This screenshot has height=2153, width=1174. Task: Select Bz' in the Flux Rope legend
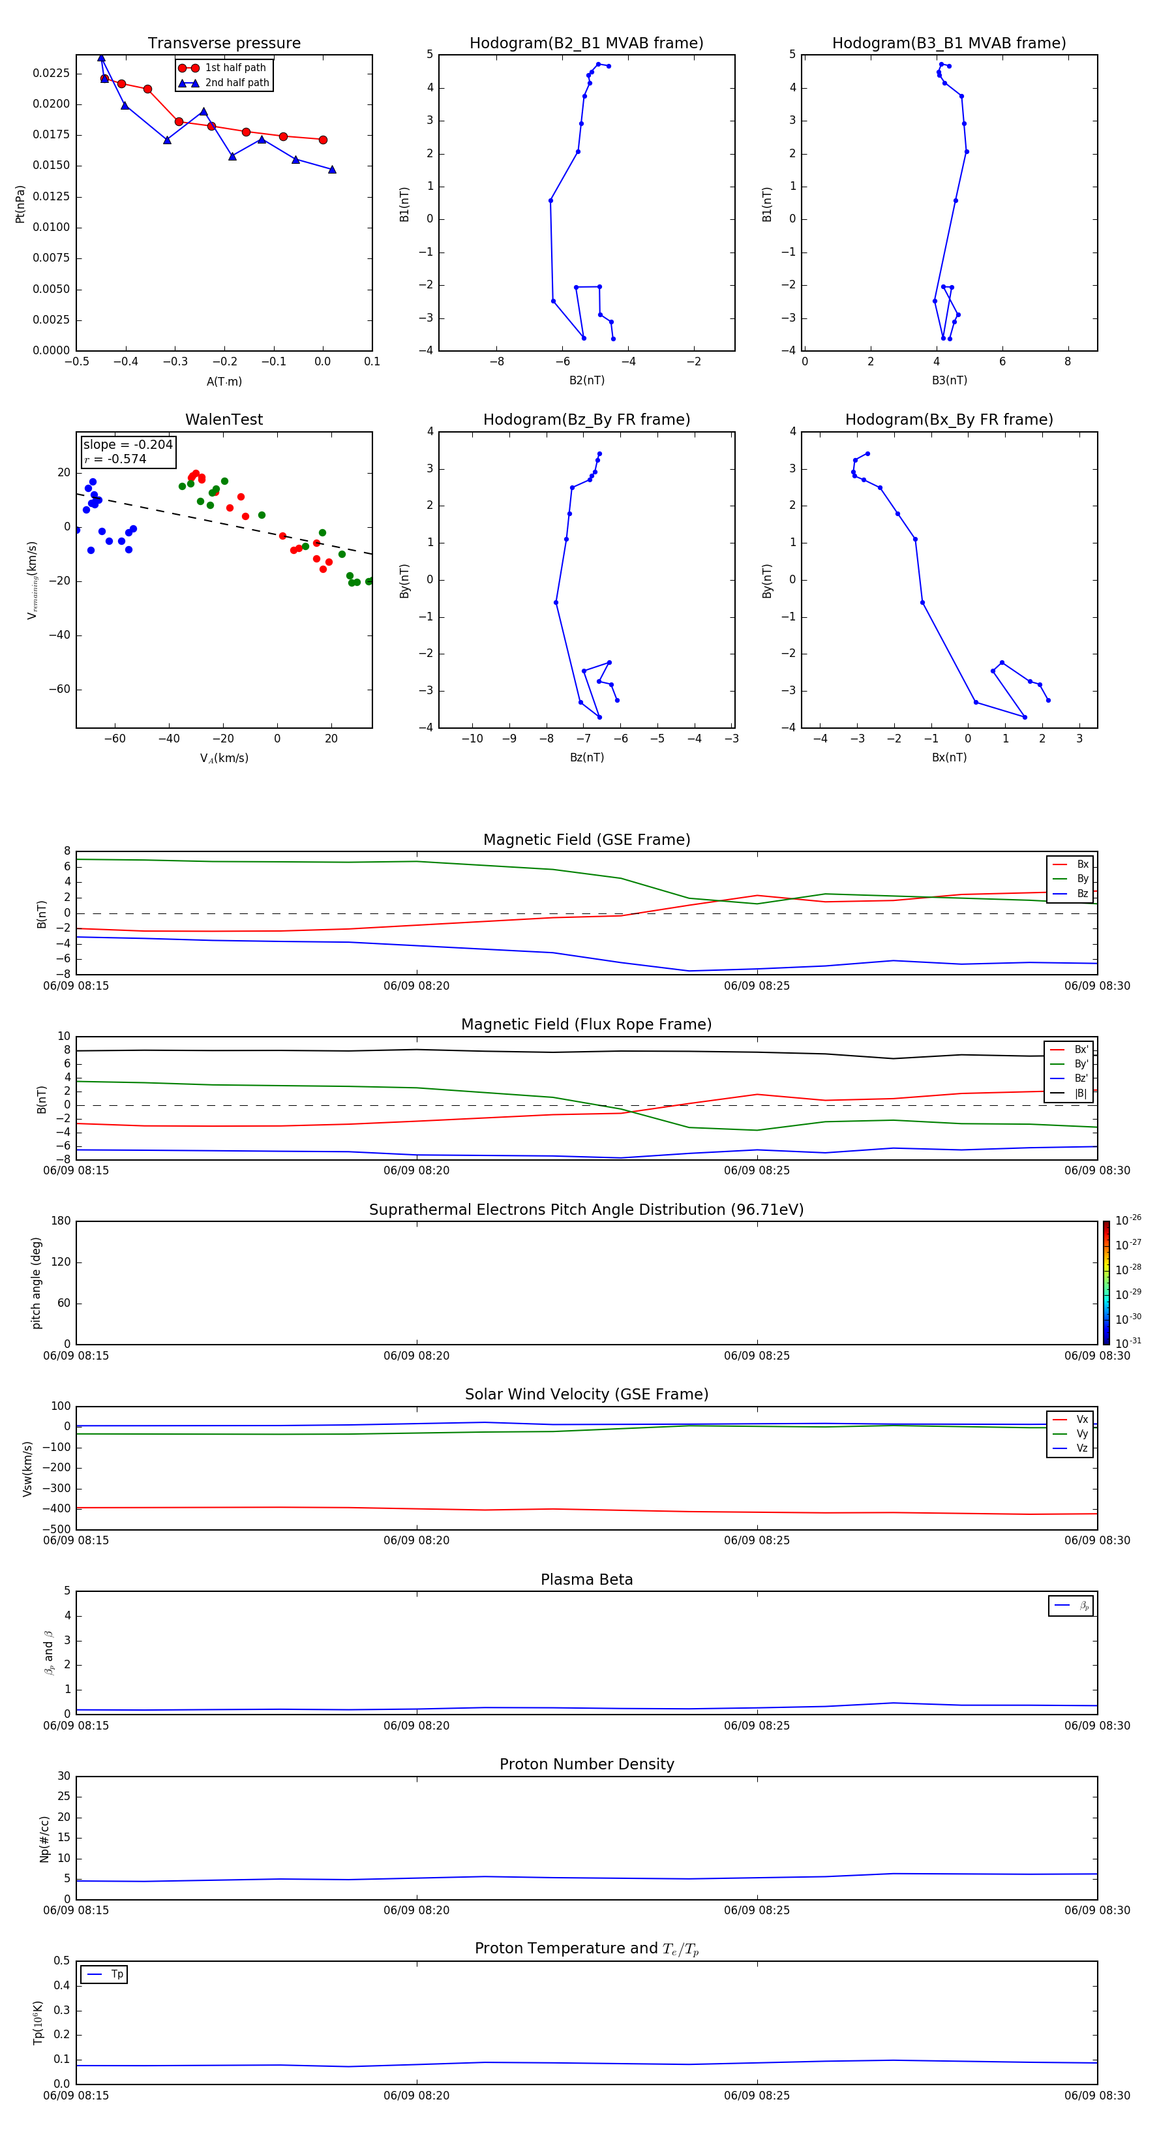[x=1070, y=1078]
